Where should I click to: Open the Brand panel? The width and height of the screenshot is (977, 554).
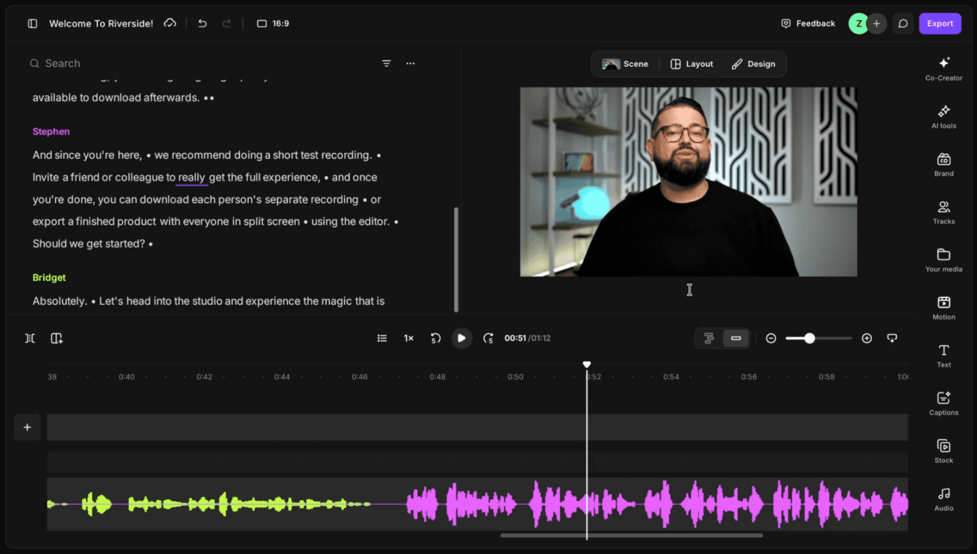point(944,164)
